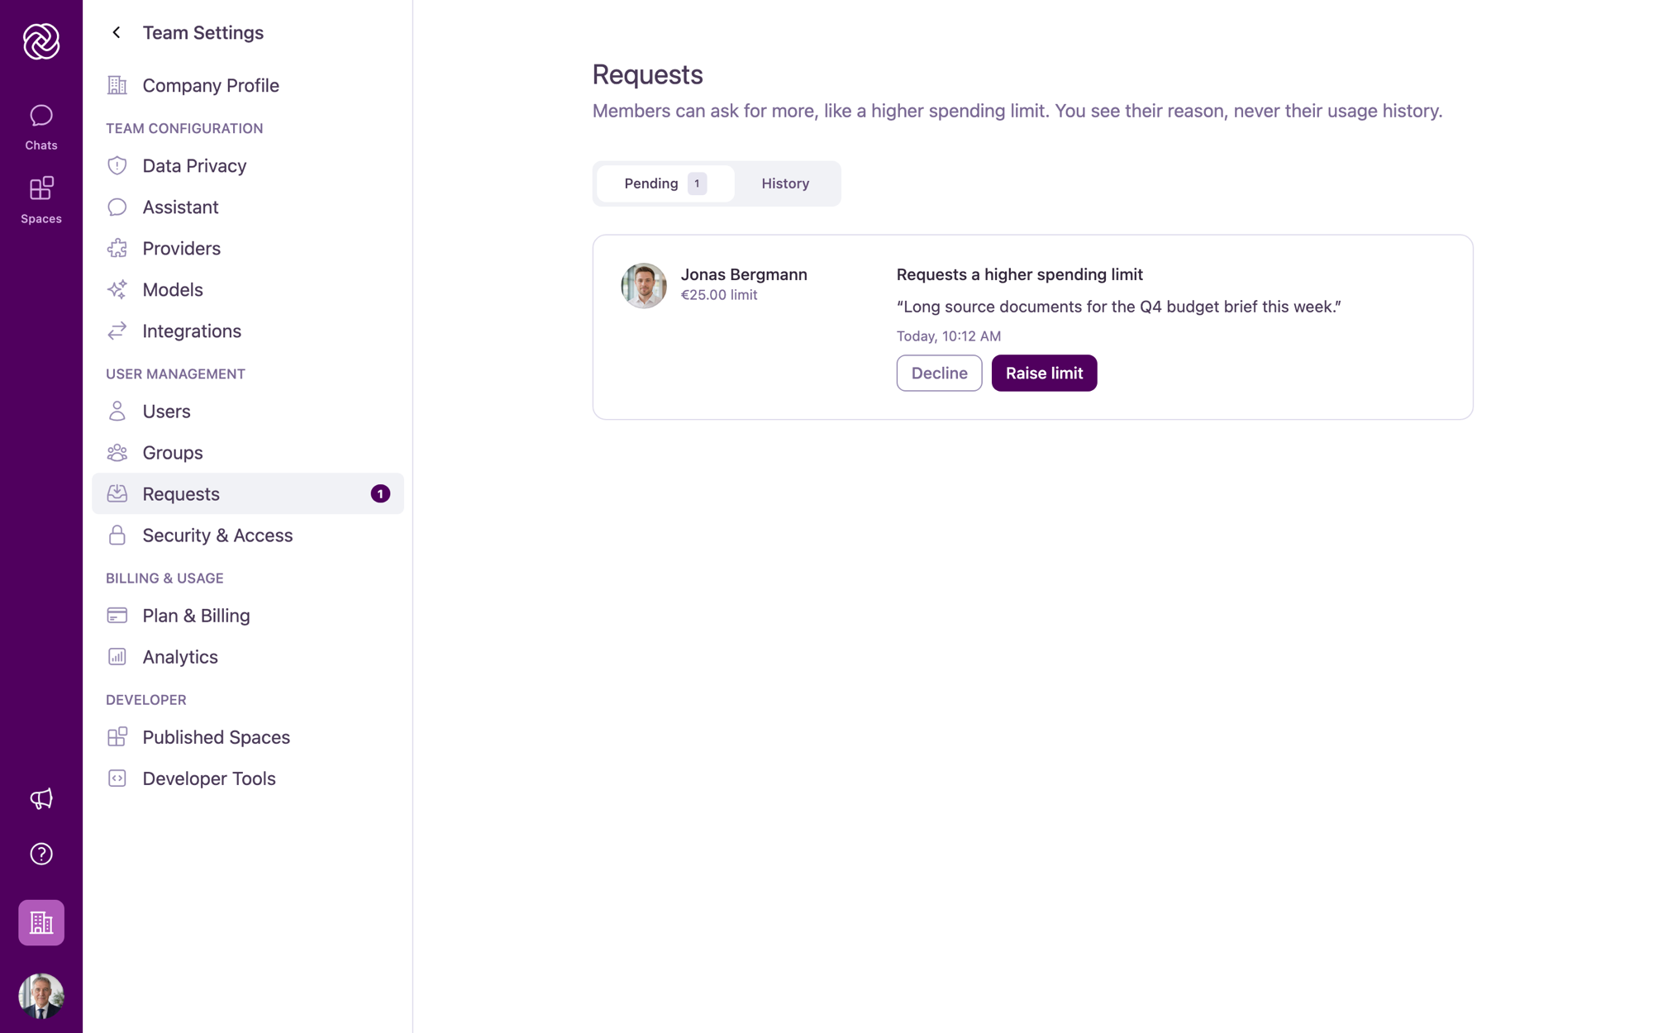Click the Groups people icon

coord(117,452)
